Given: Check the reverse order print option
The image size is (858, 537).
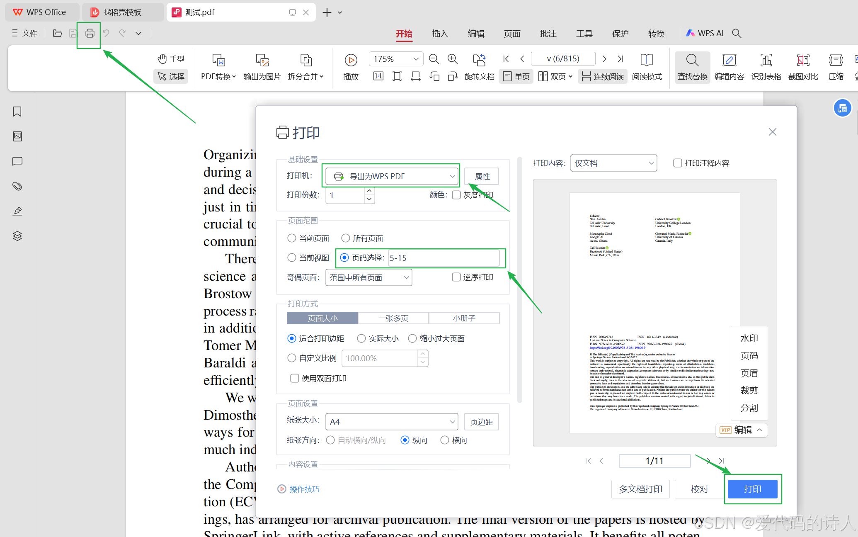Looking at the screenshot, I should tap(456, 277).
